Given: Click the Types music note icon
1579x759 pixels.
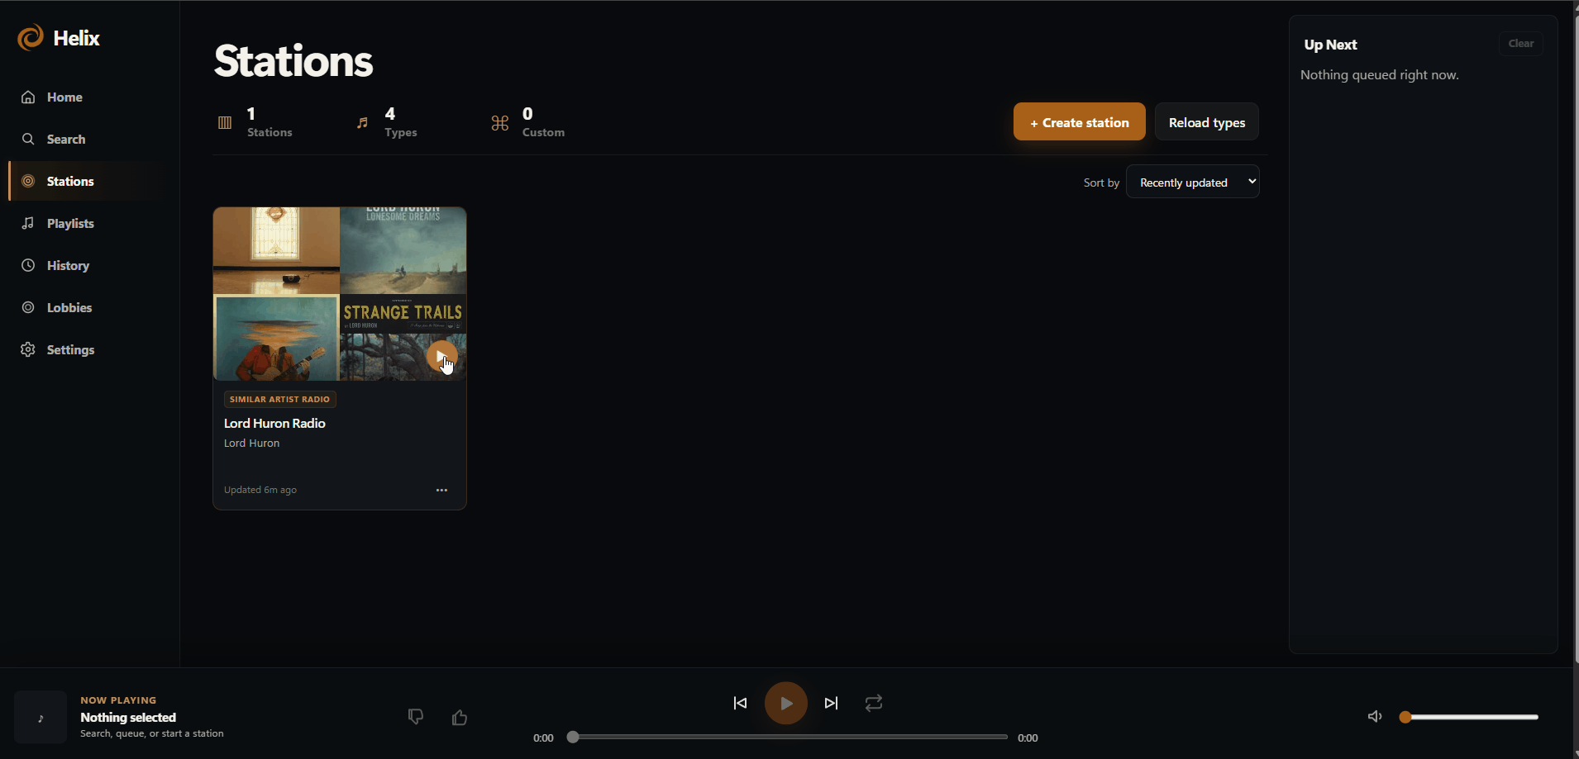Looking at the screenshot, I should click(362, 122).
